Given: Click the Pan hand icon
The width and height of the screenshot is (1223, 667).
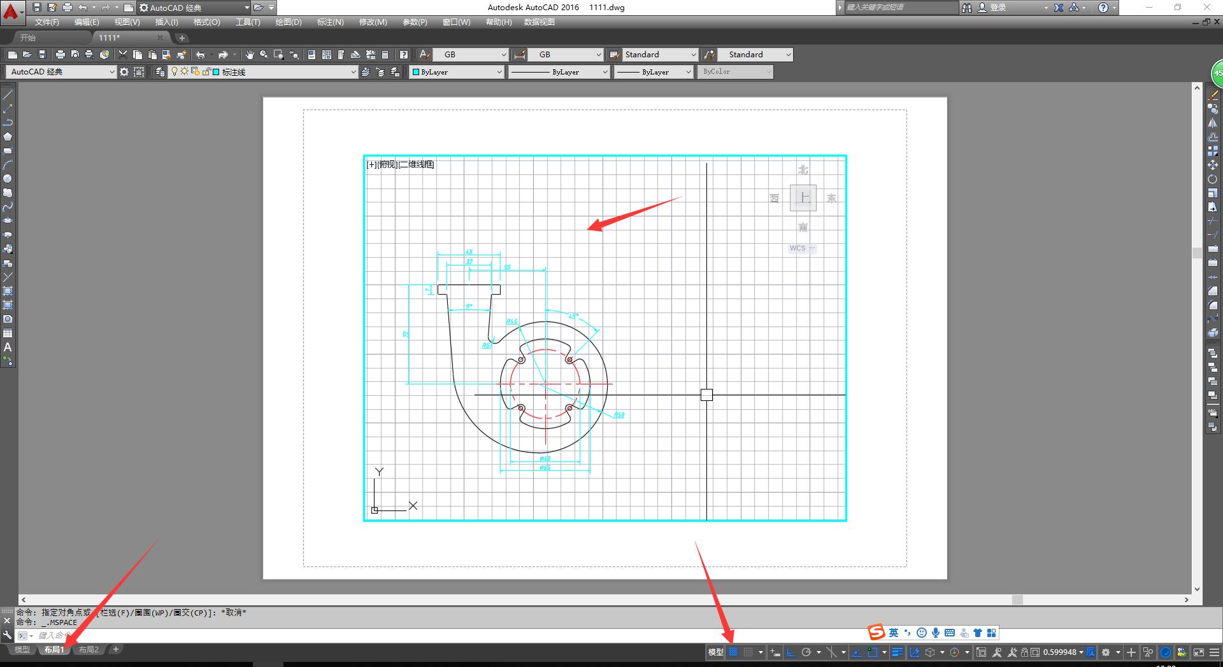Looking at the screenshot, I should tap(250, 55).
